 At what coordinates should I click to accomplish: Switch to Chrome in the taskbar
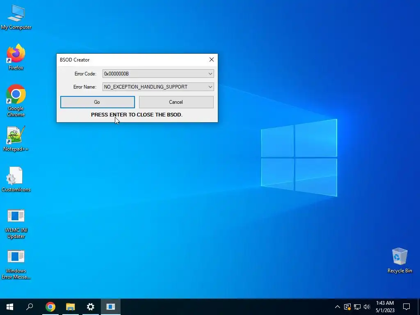[x=50, y=307]
